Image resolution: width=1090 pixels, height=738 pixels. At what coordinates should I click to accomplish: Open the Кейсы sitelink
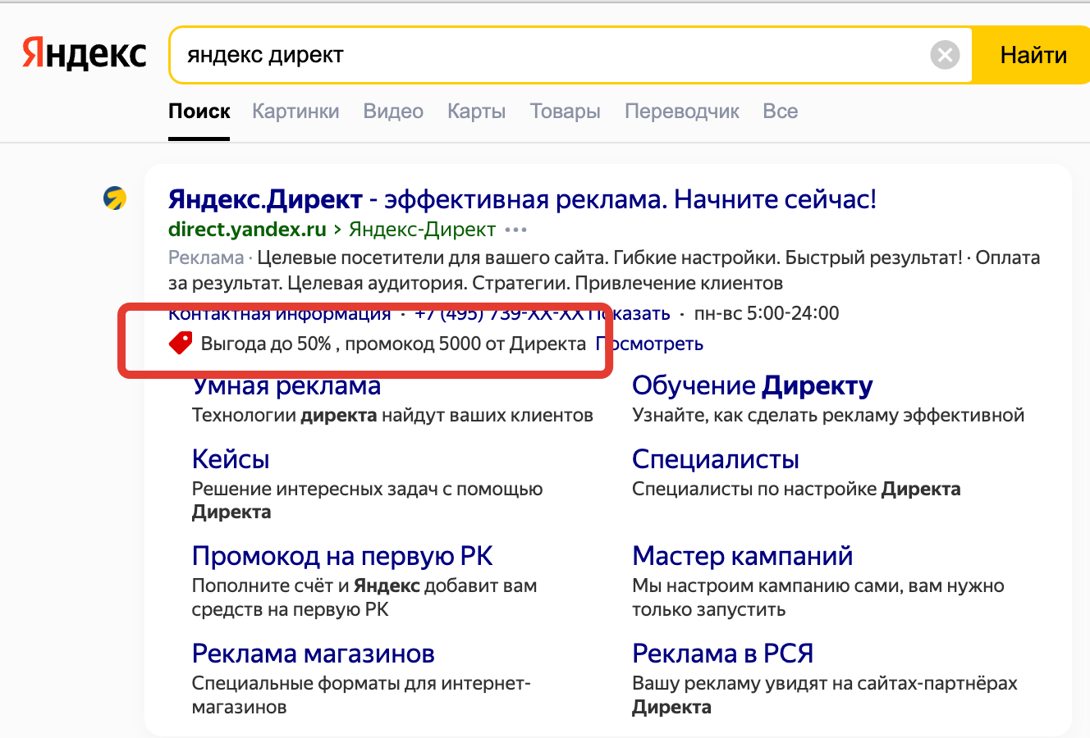point(231,459)
